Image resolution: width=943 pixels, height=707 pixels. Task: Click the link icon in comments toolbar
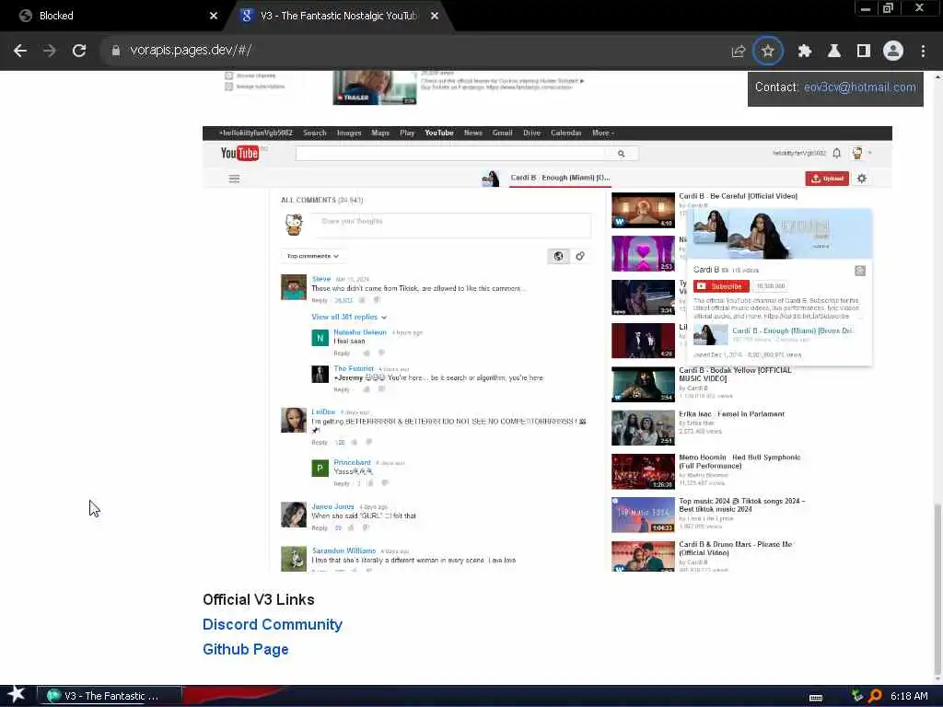tap(580, 256)
